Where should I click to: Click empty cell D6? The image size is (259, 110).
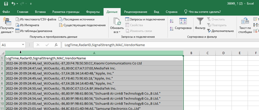tap(223, 83)
